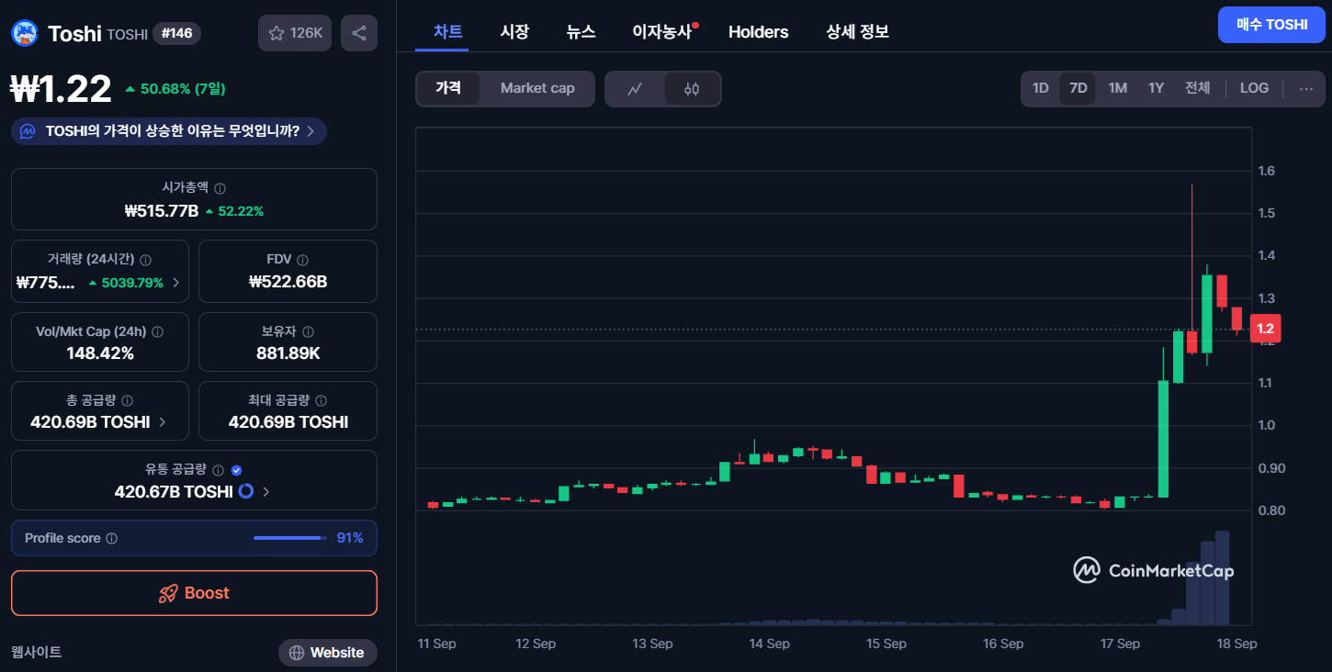Open the Website link chip
Viewport: 1332px width, 672px height.
[x=328, y=653]
